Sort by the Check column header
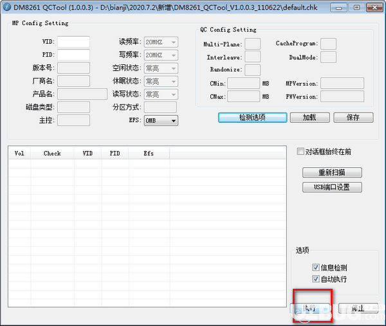This screenshot has width=386, height=326. [x=52, y=153]
